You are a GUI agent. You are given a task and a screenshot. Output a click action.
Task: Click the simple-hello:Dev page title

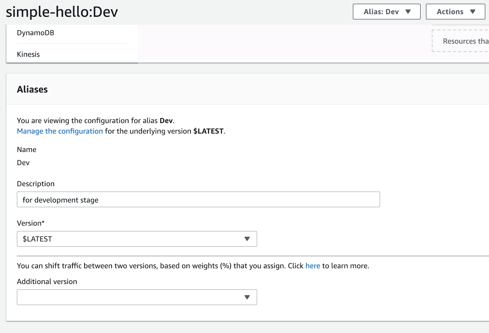pos(62,12)
